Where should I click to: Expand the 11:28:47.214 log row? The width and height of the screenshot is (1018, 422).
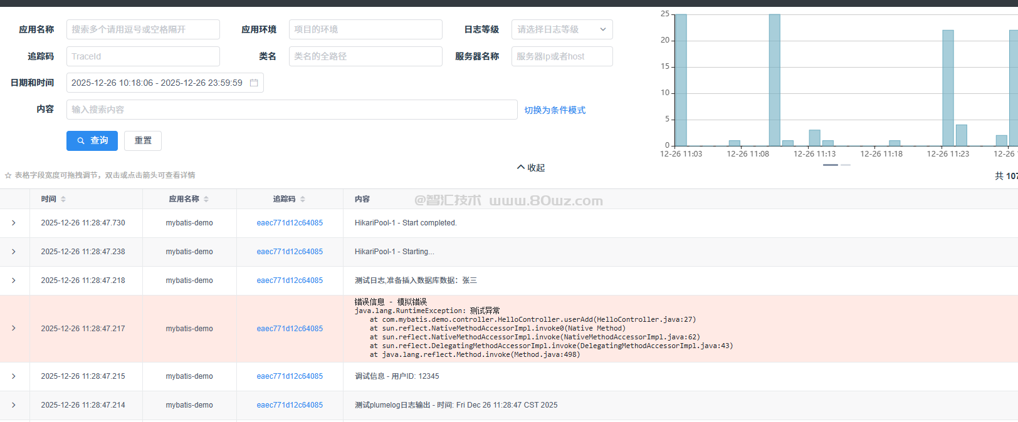tap(14, 405)
